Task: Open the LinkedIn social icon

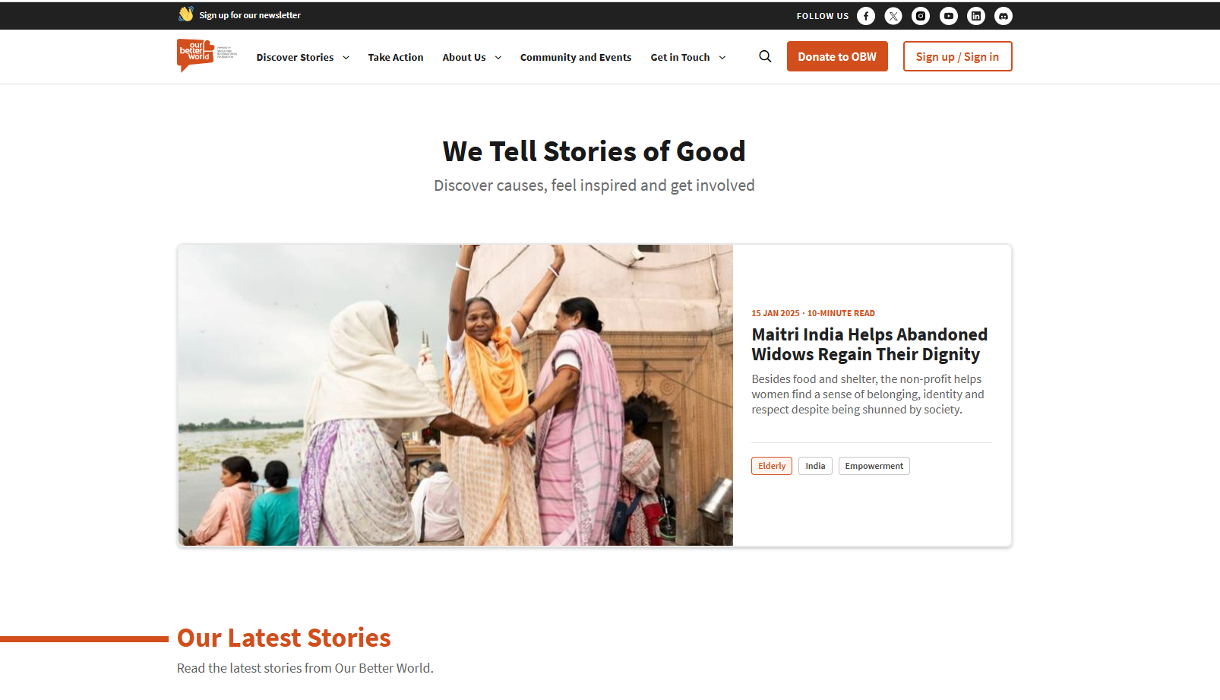Action: point(976,16)
